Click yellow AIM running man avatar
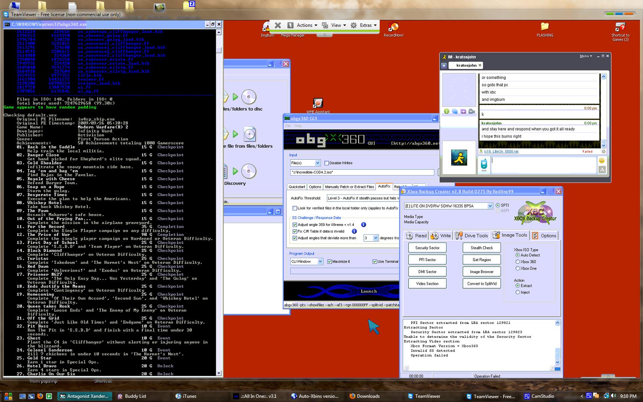 point(459,158)
